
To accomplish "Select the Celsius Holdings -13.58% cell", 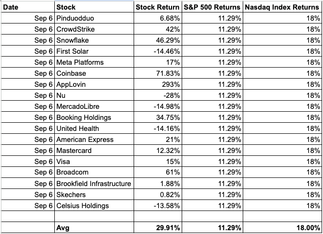I will 158,205.
